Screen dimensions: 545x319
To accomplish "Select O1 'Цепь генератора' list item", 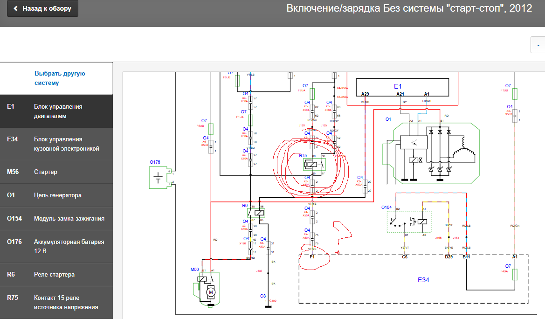I will [56, 195].
